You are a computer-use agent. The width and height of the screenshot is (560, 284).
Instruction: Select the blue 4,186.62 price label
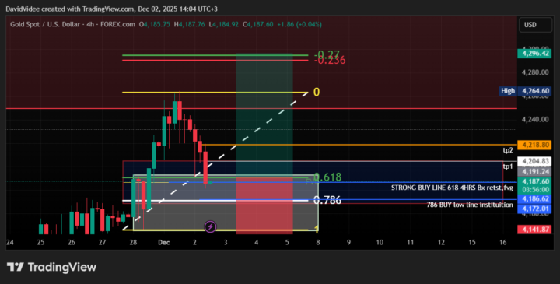point(534,198)
